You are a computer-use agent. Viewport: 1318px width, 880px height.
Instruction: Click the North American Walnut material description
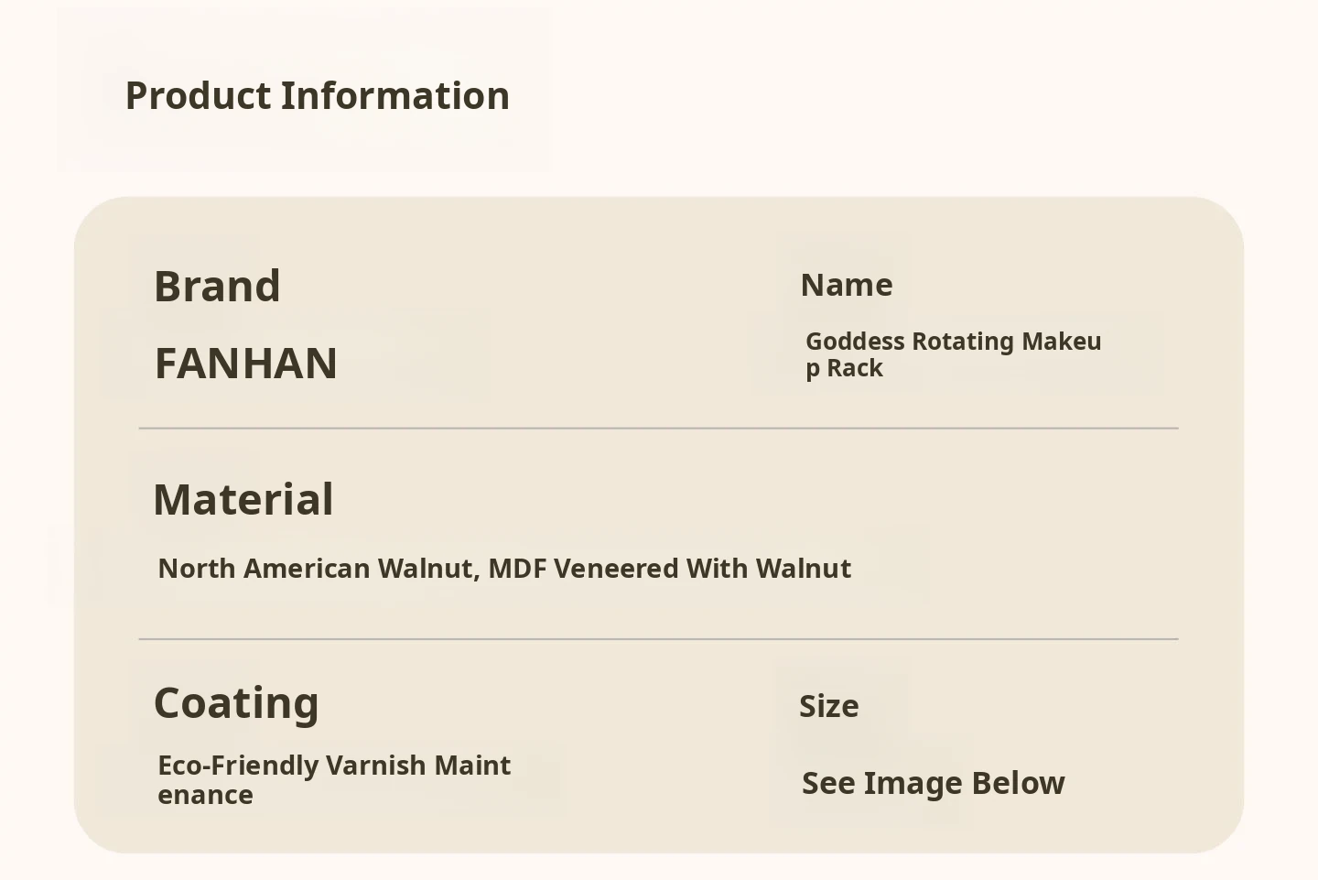tap(504, 569)
